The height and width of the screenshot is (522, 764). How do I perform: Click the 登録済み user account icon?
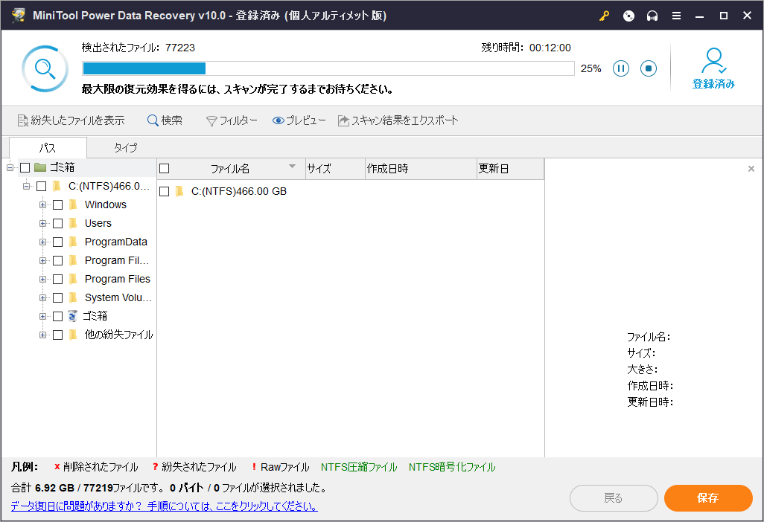pyautogui.click(x=713, y=61)
